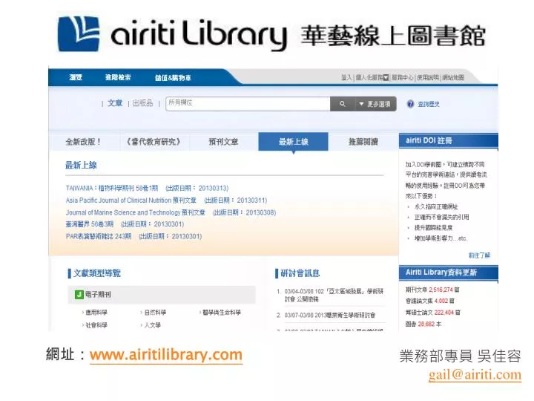Image resolution: width=534 pixels, height=401 pixels.
Task: Switch to the 預刊文章 tab
Action: [223, 142]
